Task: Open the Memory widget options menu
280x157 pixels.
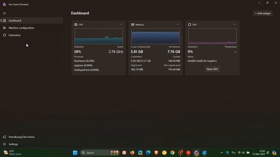Action: pyautogui.click(x=178, y=24)
